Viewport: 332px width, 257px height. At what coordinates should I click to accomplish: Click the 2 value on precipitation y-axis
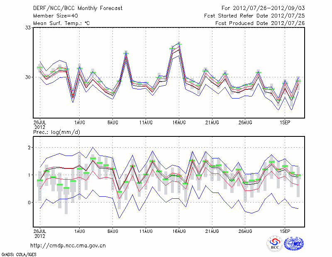point(30,148)
